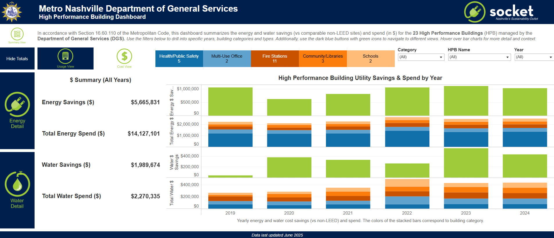Viewport: 554px width, 238px height.
Task: Click the Water Savings value $1,989,674
Action: 145,165
